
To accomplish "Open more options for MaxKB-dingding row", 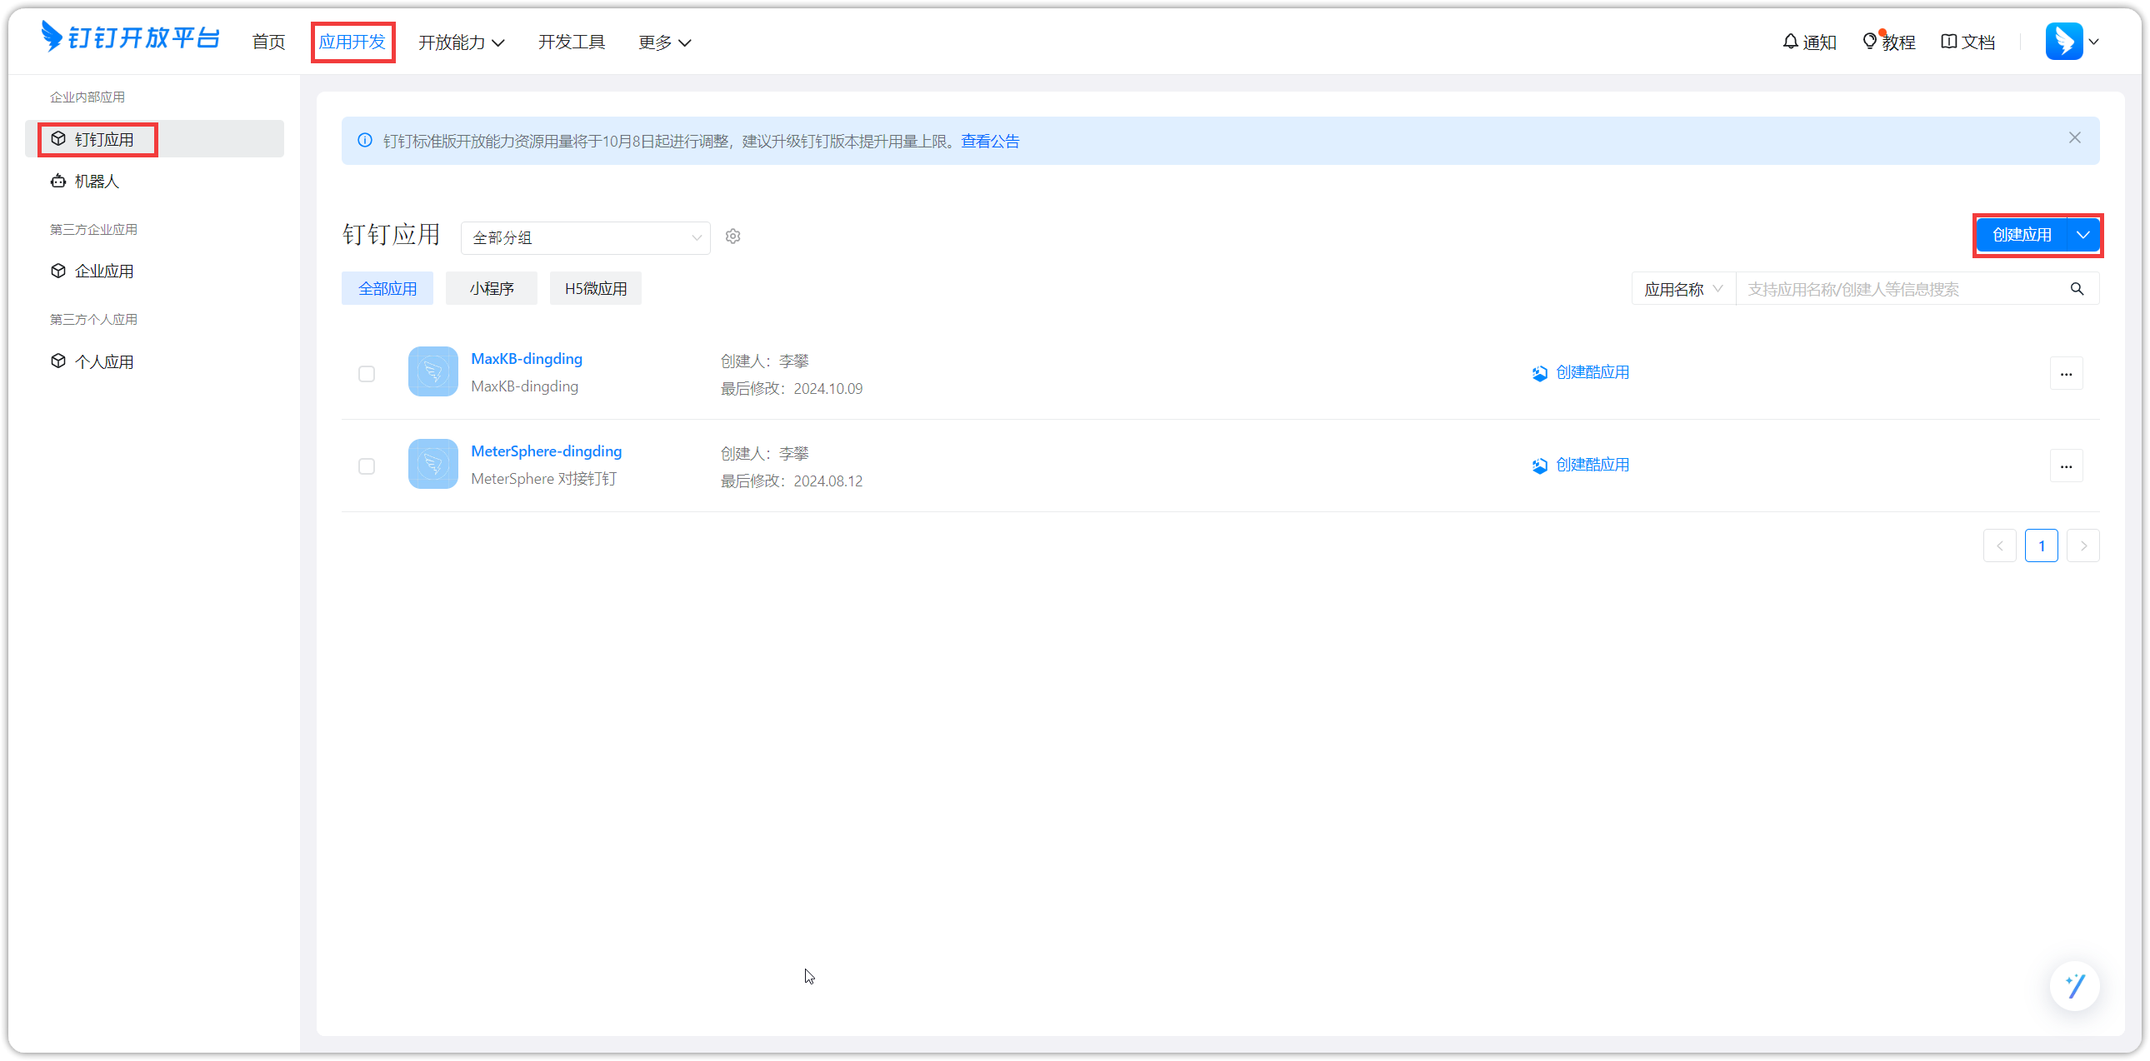I will point(2066,374).
